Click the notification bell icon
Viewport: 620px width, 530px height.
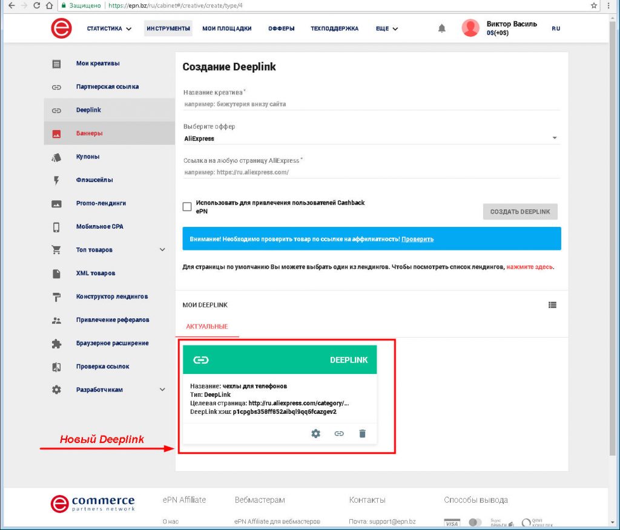(442, 28)
